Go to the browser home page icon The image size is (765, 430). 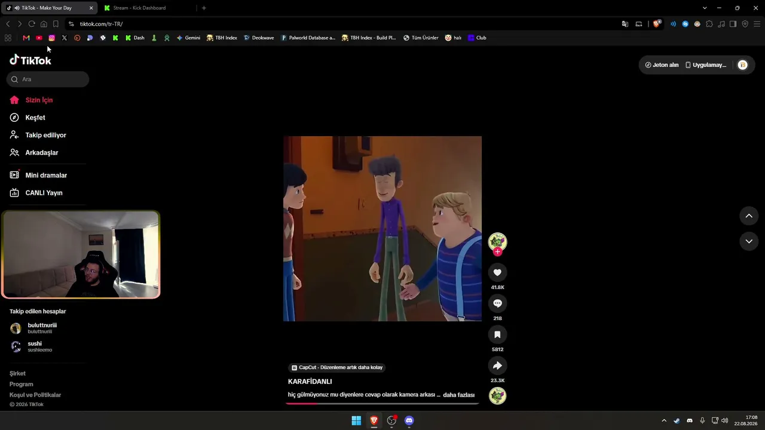point(44,24)
